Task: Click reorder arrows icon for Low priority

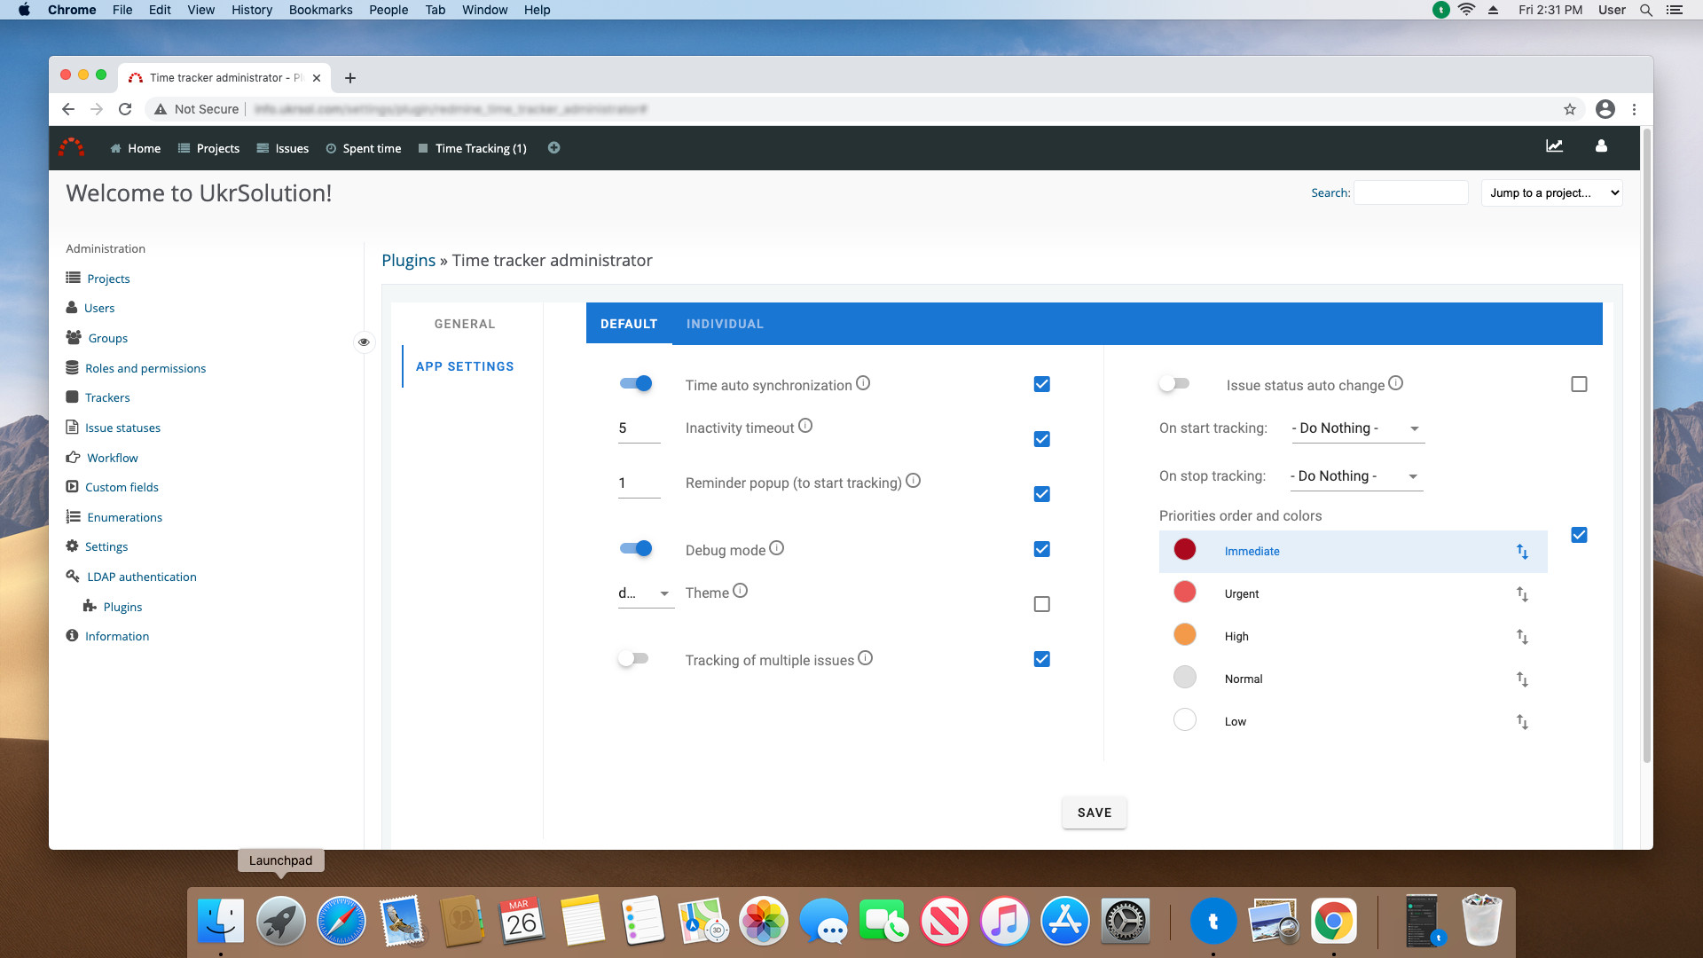Action: pos(1522,722)
